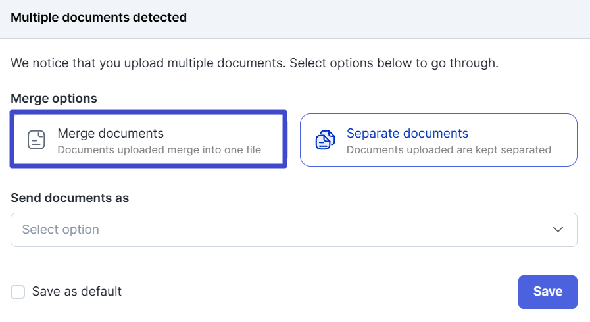Click the Send documents as label
Screen dimensions: 590x322
70,198
